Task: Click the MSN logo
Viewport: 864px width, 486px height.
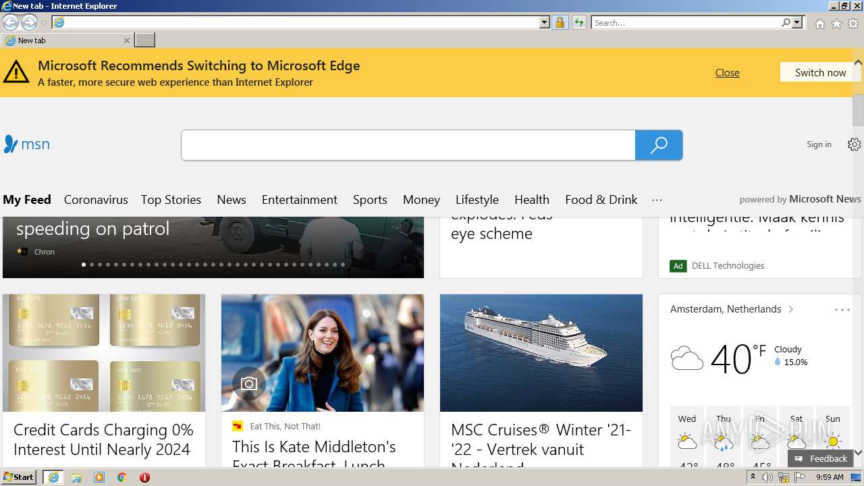Action: 27,144
